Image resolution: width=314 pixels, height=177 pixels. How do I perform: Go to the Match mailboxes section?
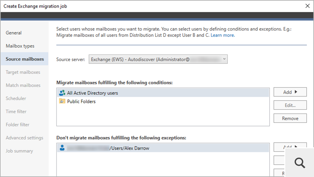pyautogui.click(x=23, y=85)
